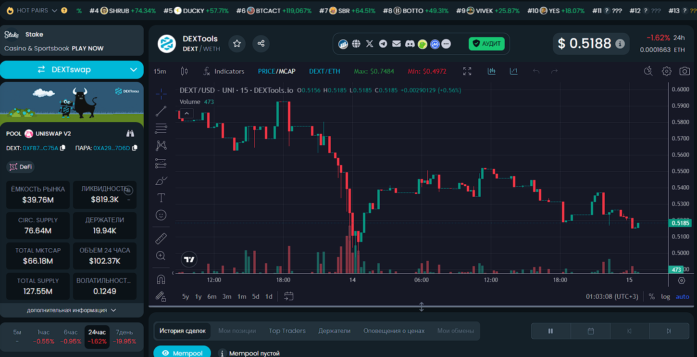Open the forecasting and measurement tool

(x=161, y=163)
